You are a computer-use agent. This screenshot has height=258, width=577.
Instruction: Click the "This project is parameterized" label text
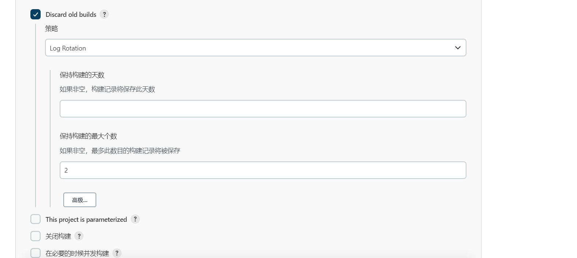pos(86,220)
